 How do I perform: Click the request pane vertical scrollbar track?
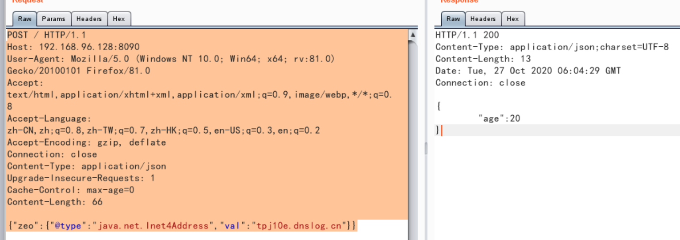[413, 140]
